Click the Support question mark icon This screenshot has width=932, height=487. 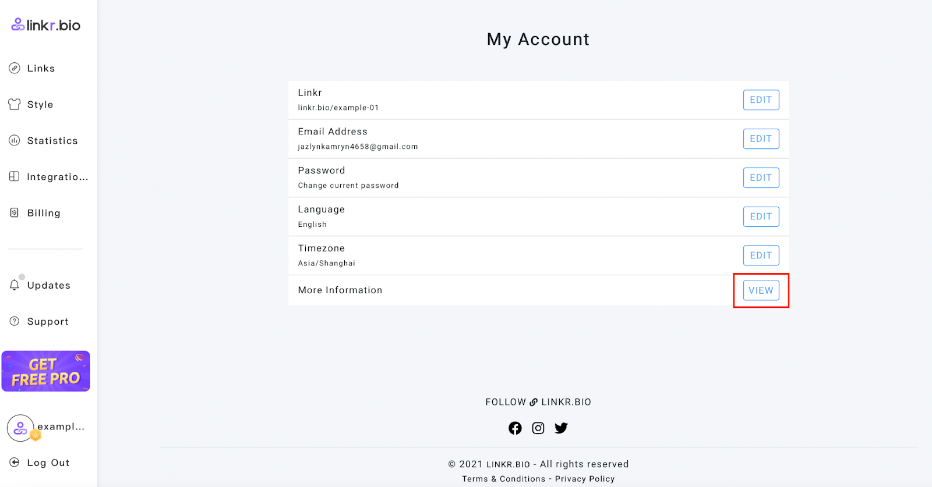[15, 321]
